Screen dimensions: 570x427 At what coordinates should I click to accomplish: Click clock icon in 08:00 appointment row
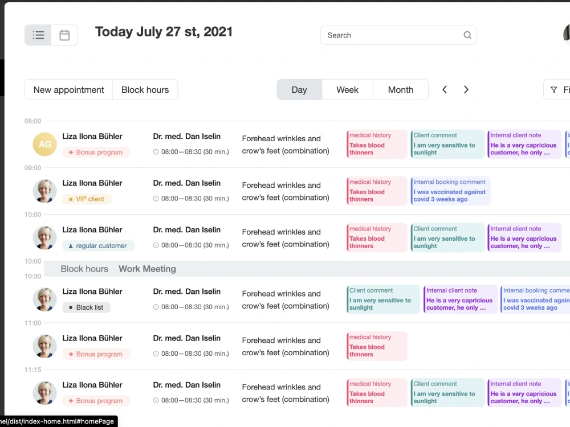tap(156, 152)
